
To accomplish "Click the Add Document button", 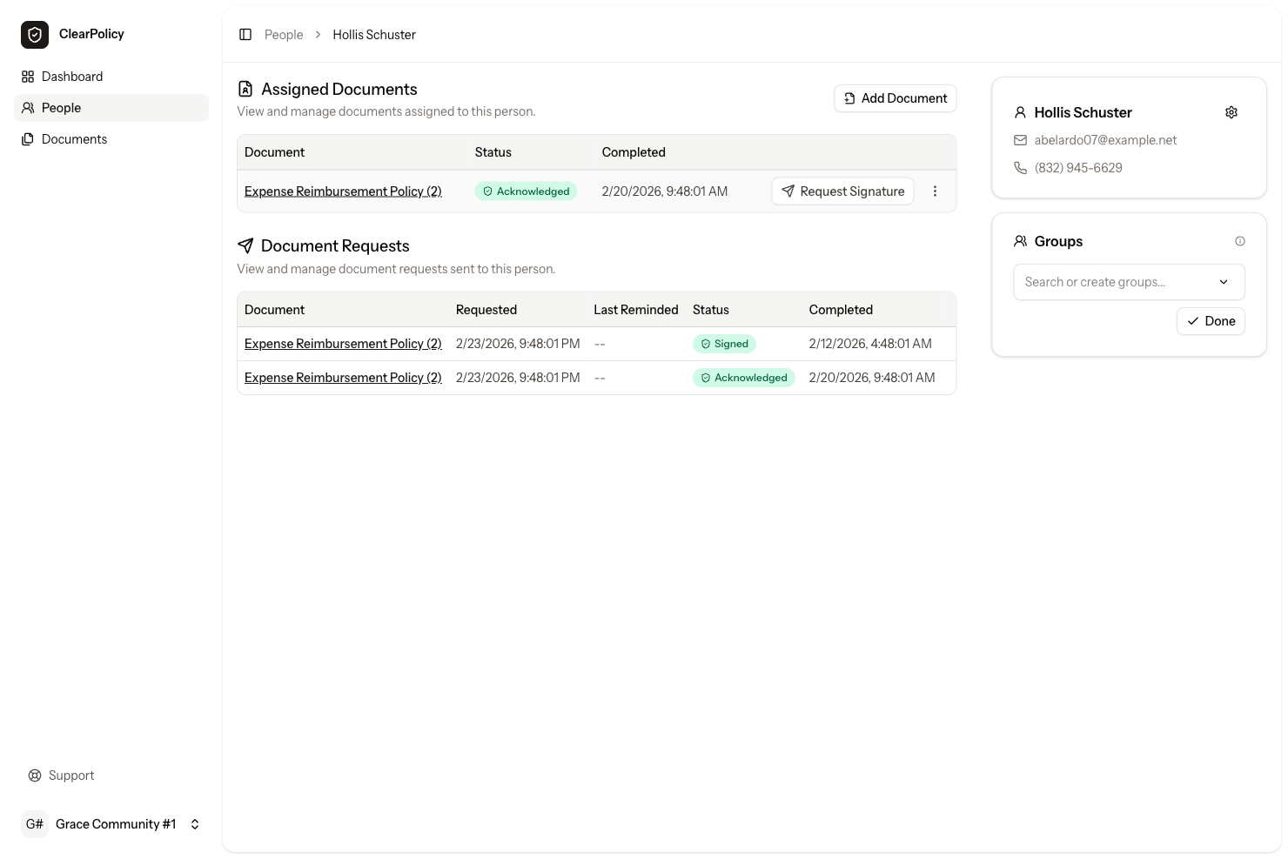I will 895,98.
